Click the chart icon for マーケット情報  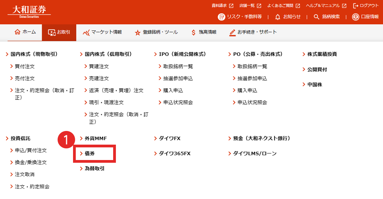click(86, 32)
